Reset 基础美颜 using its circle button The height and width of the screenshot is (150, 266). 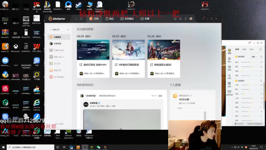(261, 57)
